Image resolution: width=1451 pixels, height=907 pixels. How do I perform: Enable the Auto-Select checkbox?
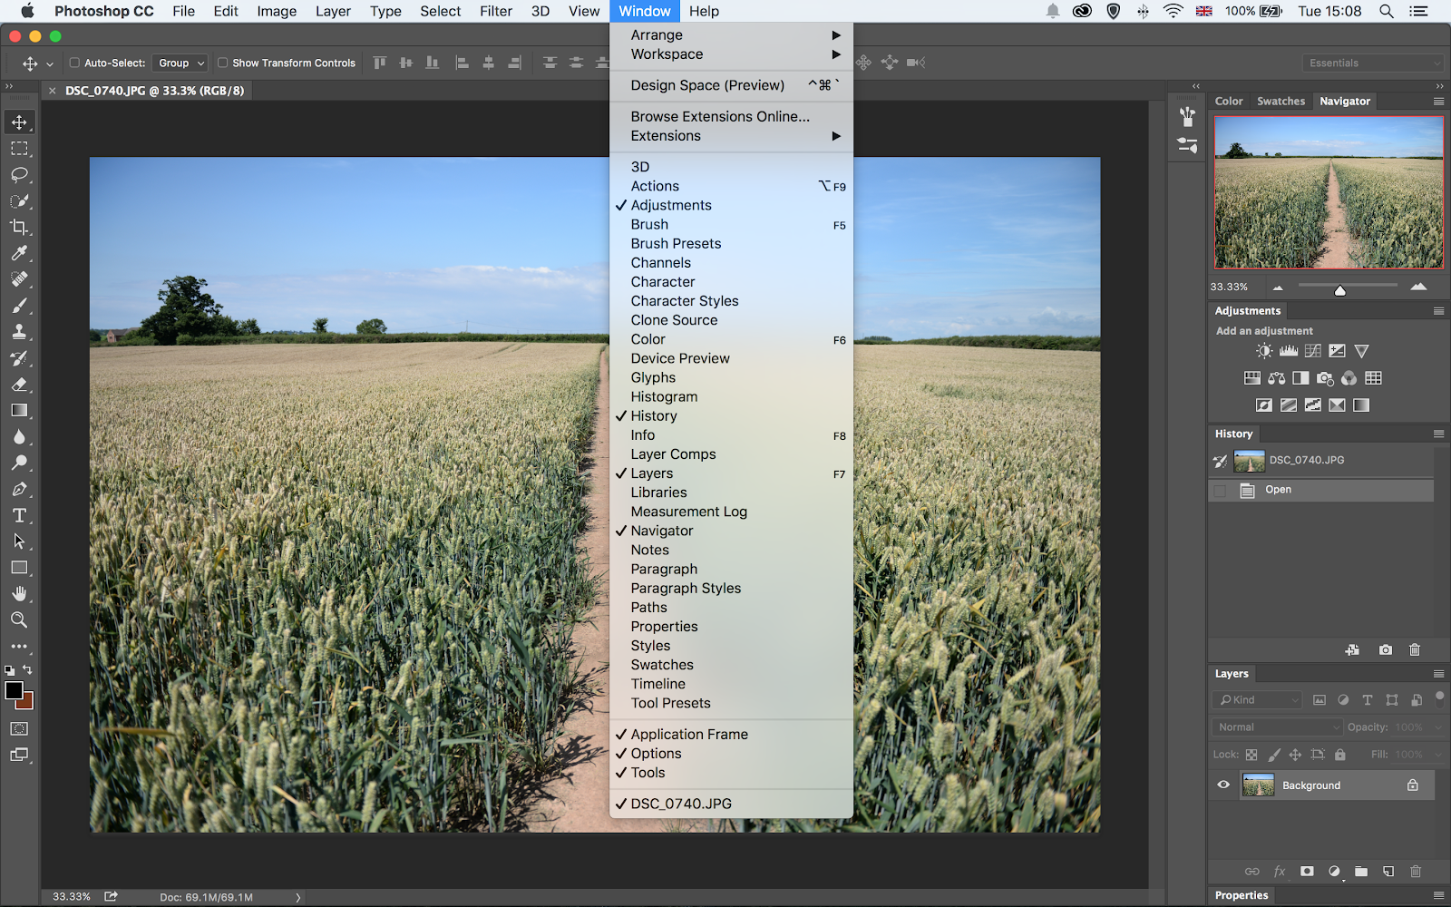[74, 63]
